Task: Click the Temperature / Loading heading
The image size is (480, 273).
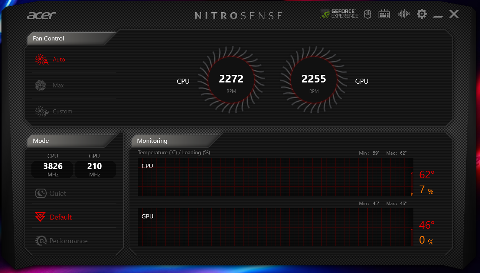Action: coord(174,152)
